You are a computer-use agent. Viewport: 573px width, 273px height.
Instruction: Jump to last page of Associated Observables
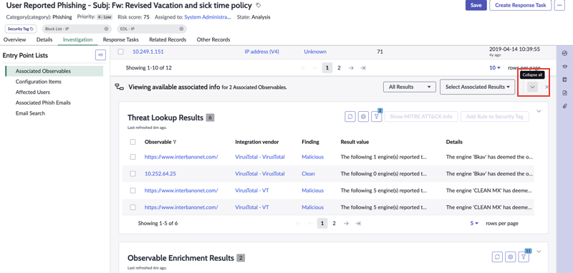[362, 67]
